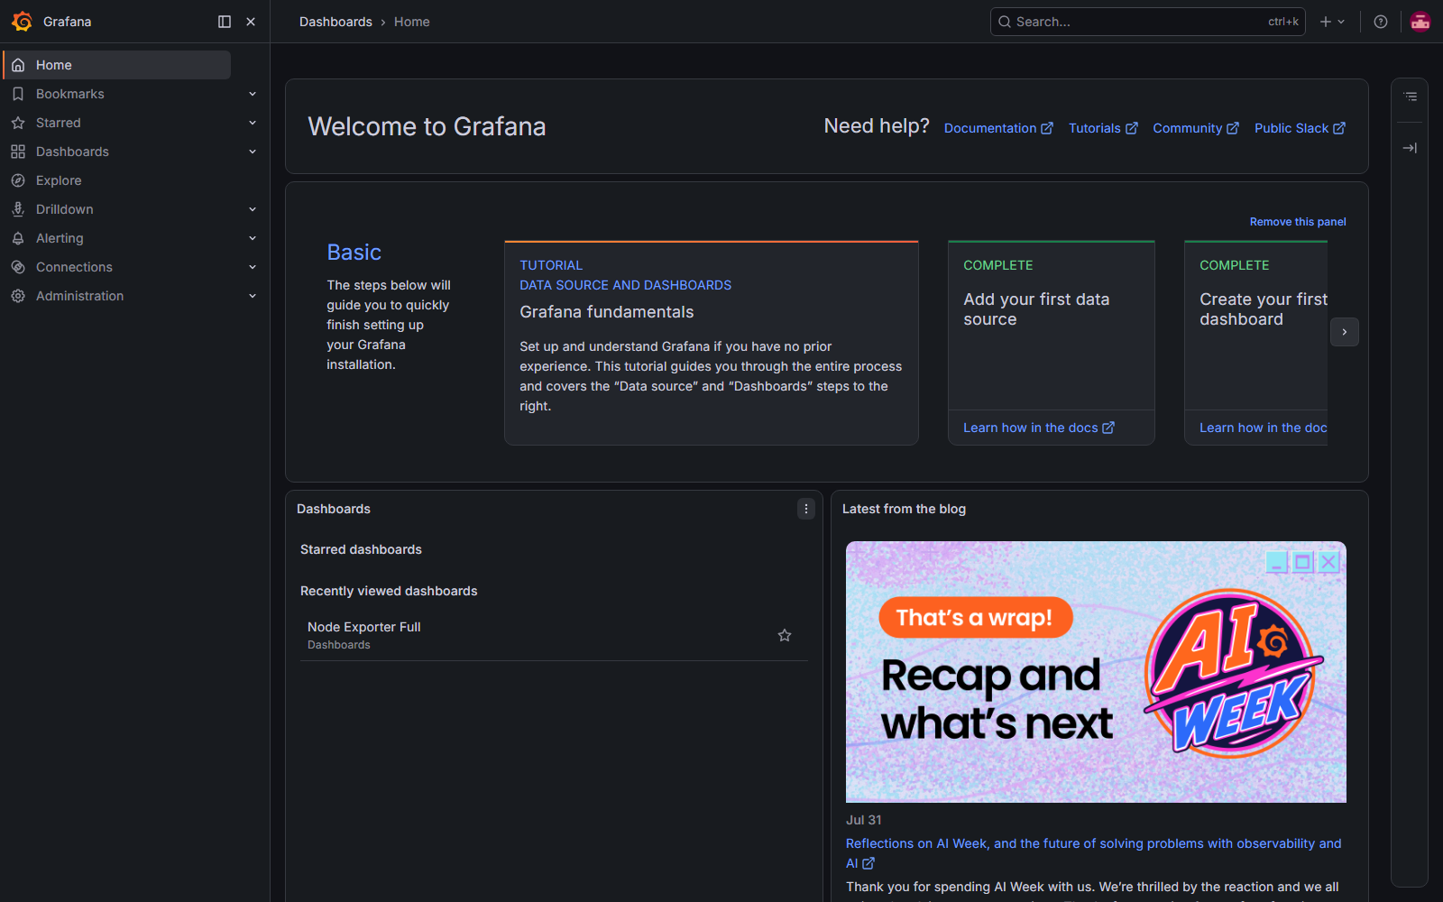The image size is (1443, 902).
Task: Star the Node Exporter Full dashboard
Action: [785, 635]
